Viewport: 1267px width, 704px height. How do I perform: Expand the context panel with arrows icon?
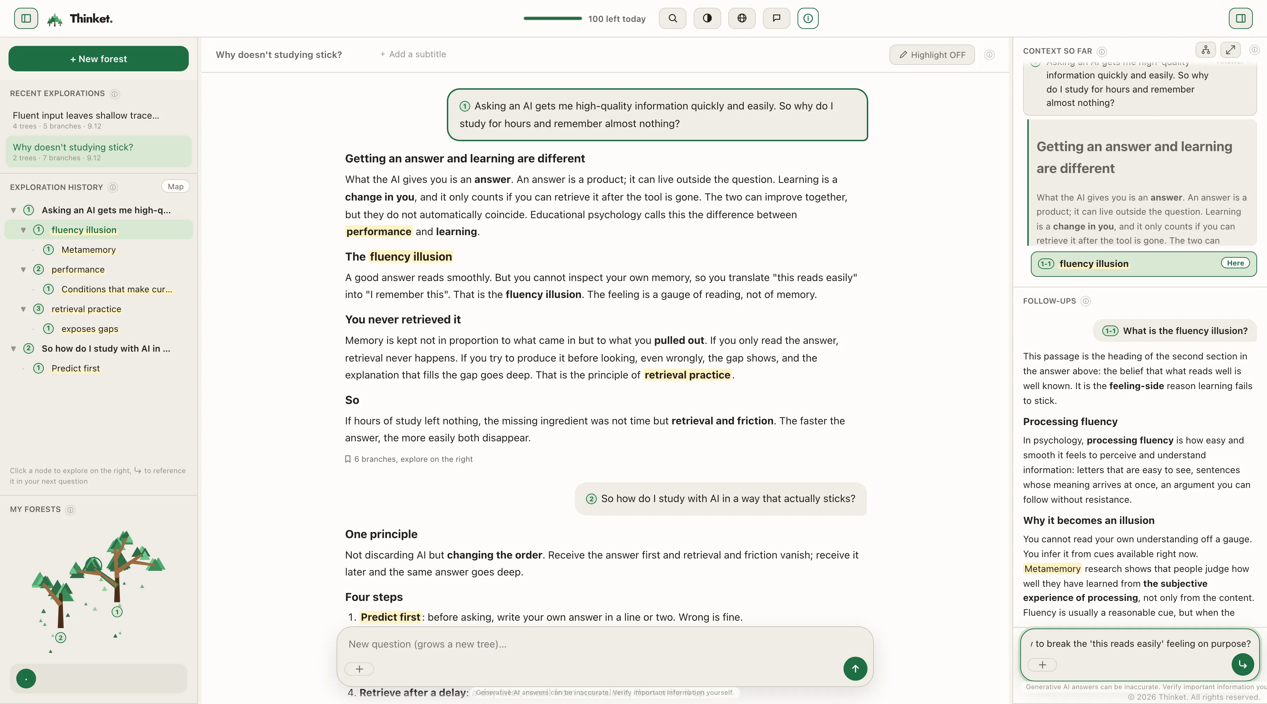pyautogui.click(x=1230, y=50)
